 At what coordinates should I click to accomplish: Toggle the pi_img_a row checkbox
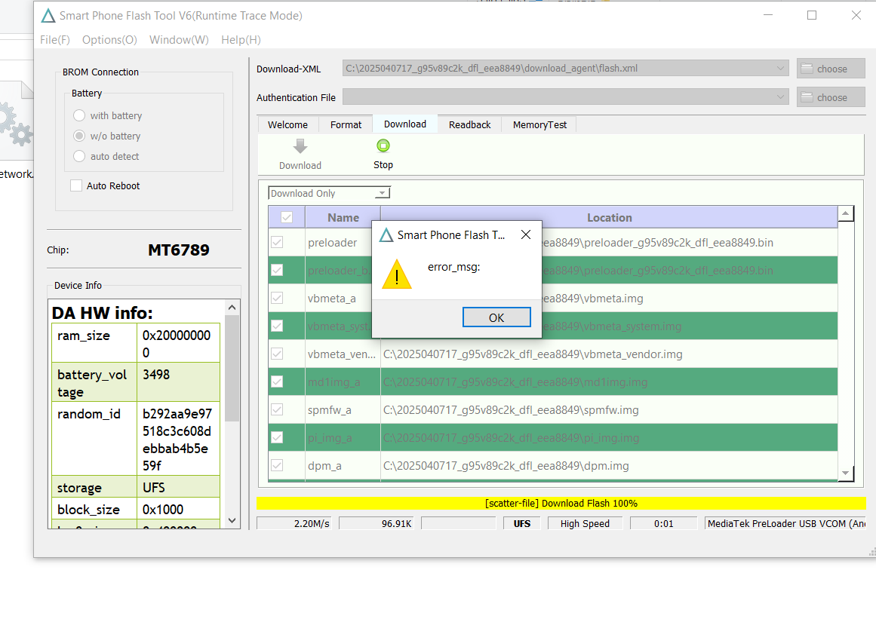click(277, 438)
